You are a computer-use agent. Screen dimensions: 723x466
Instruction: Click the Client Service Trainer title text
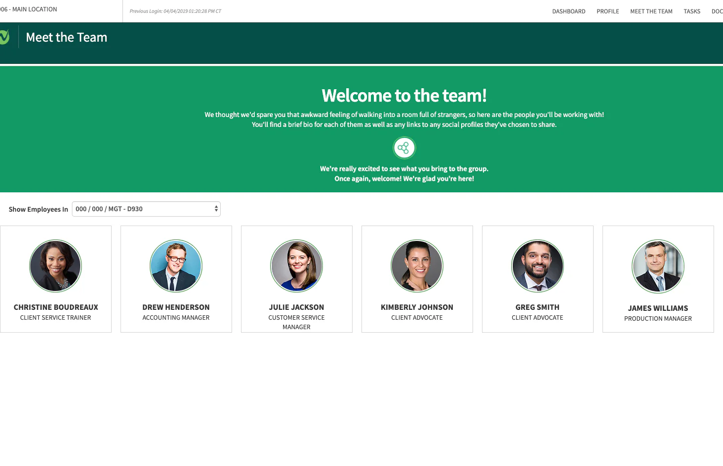pos(56,318)
